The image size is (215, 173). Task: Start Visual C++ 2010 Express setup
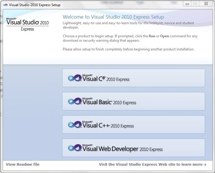click(x=133, y=125)
